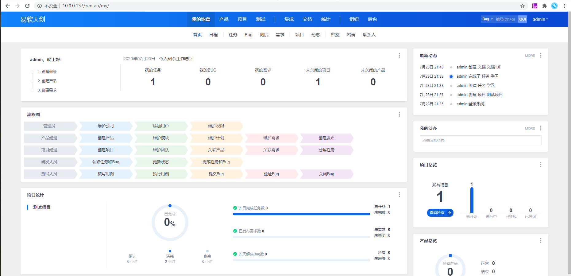Screen dimensions: 571x276
Task: Open the 项目 main menu
Action: 242,19
